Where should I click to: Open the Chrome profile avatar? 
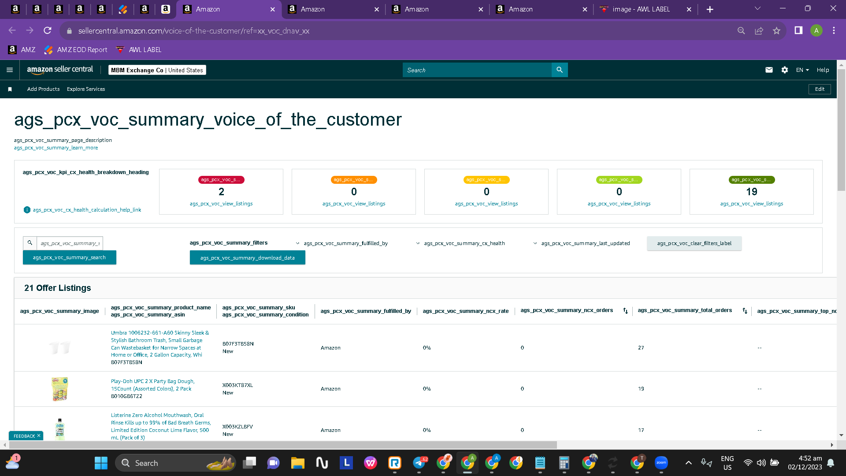coord(816,30)
